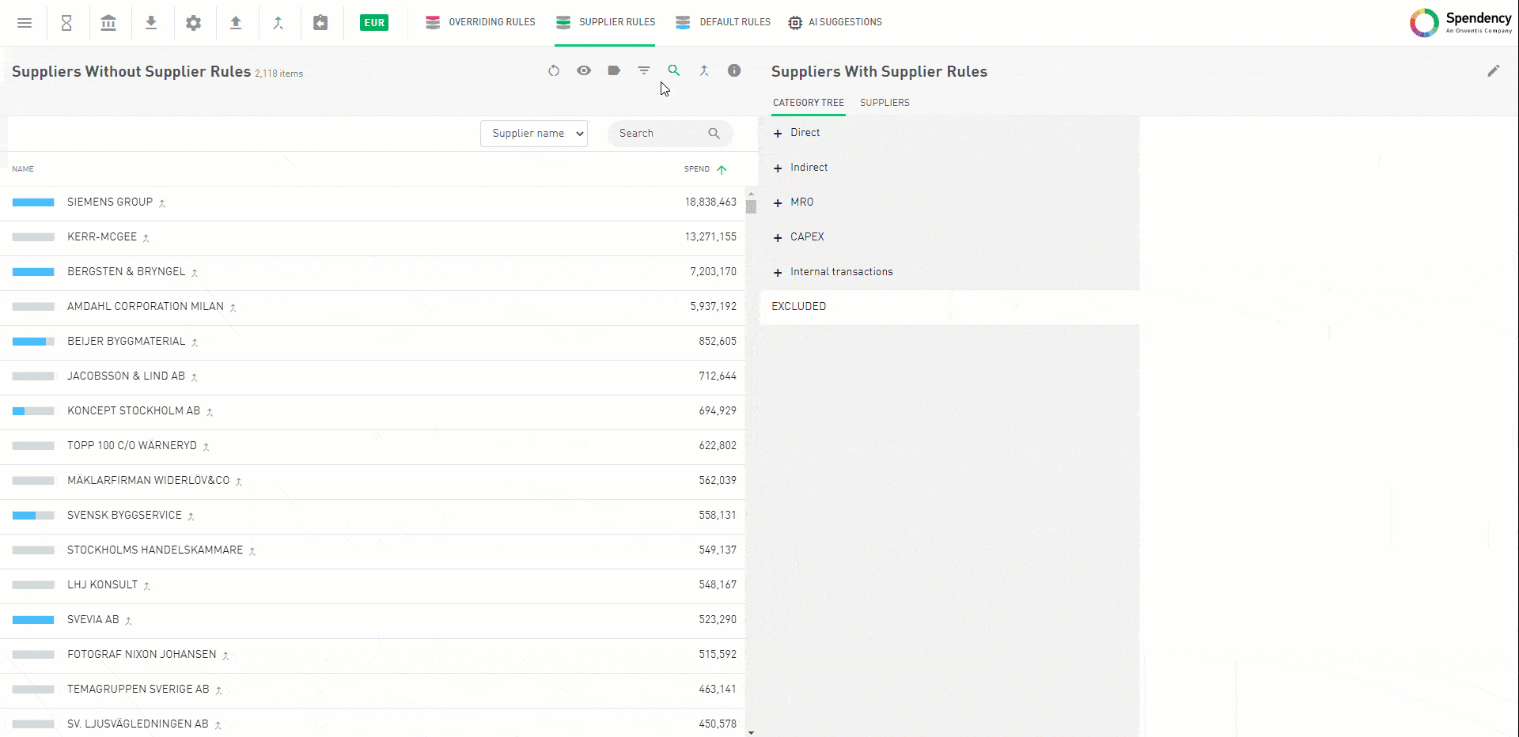Switch to the Suppliers tab
The width and height of the screenshot is (1519, 737).
point(885,103)
